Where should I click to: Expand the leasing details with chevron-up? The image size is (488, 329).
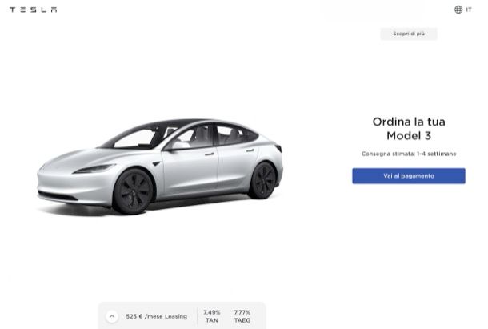pos(112,316)
